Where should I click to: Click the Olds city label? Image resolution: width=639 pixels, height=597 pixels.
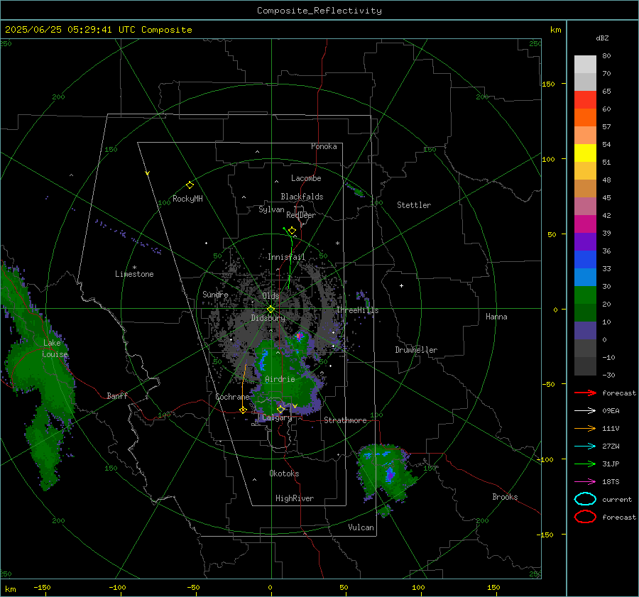click(271, 296)
